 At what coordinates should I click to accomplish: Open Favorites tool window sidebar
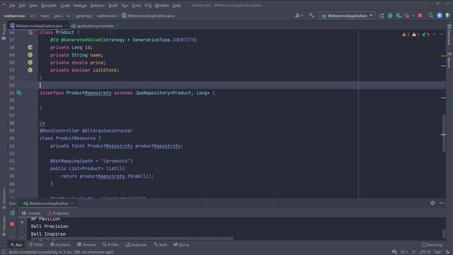[x=4, y=227]
